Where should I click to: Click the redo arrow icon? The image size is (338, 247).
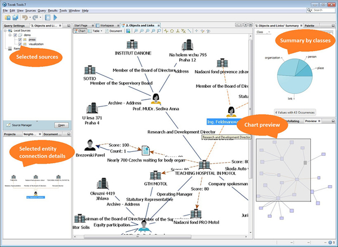click(35, 17)
